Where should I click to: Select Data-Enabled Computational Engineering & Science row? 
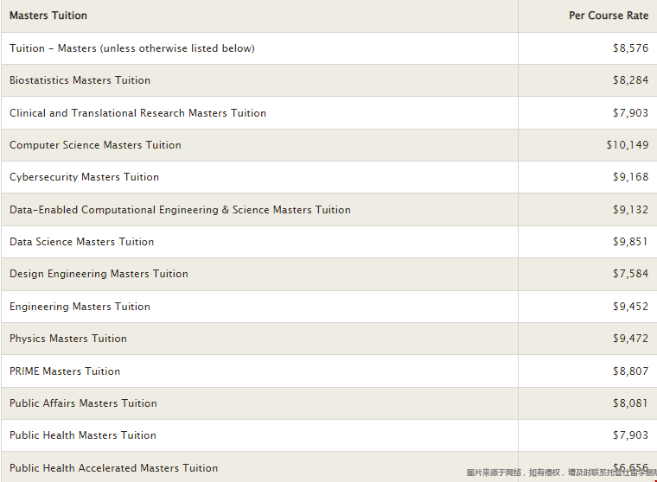[180, 210]
